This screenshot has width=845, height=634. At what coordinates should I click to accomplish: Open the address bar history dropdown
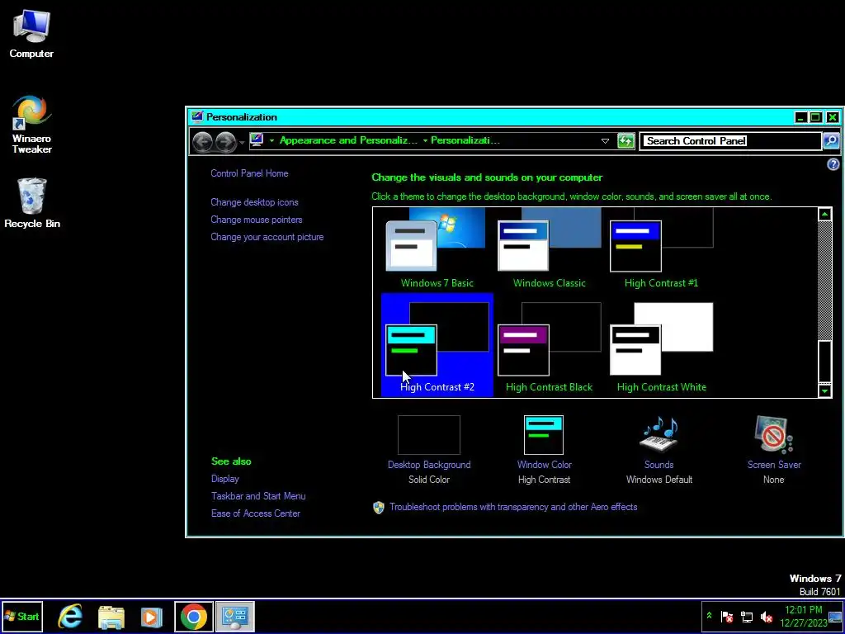pyautogui.click(x=605, y=141)
